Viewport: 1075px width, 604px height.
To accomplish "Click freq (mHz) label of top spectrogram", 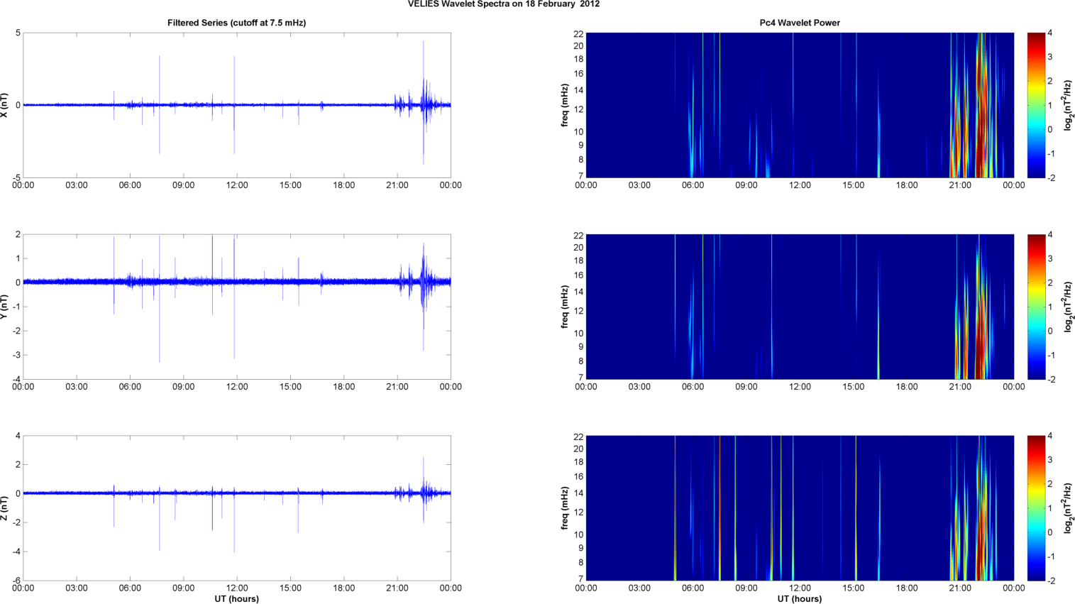I will (x=565, y=105).
